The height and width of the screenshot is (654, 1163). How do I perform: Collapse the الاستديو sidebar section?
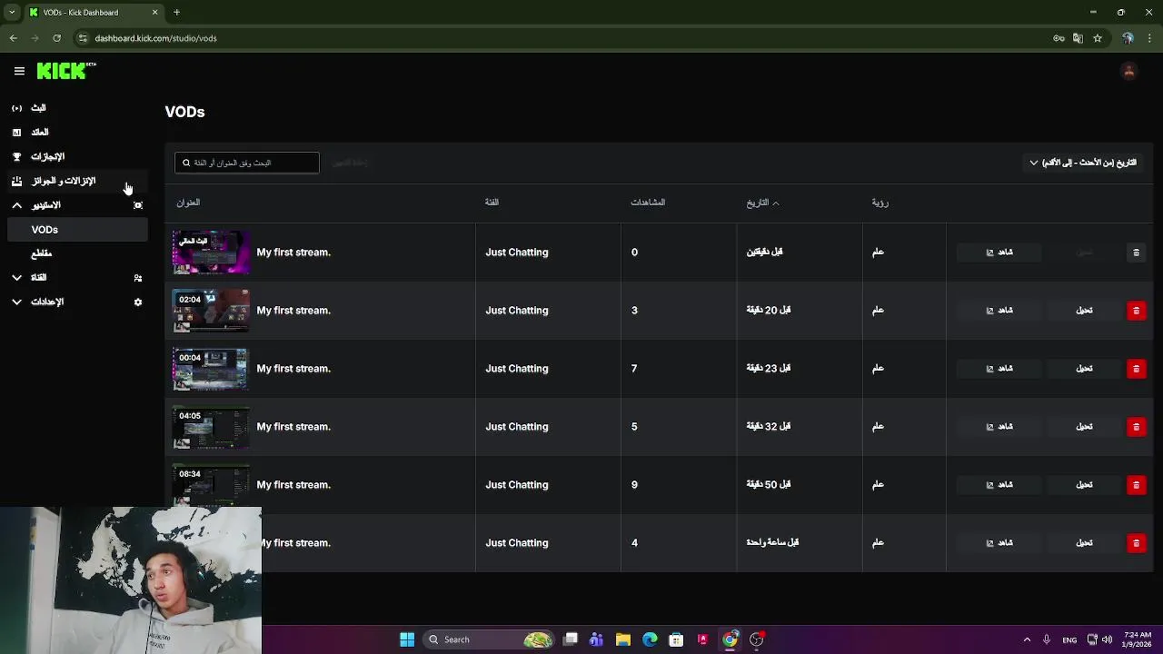click(16, 205)
